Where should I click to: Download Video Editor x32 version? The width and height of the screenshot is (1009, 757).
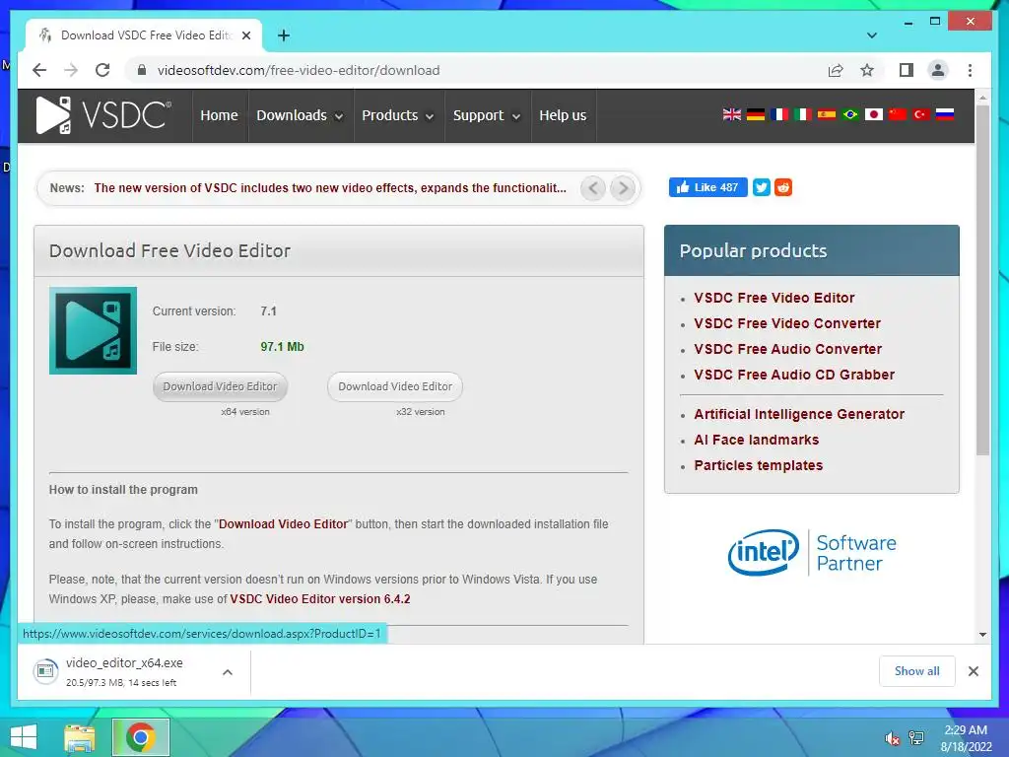pos(395,386)
